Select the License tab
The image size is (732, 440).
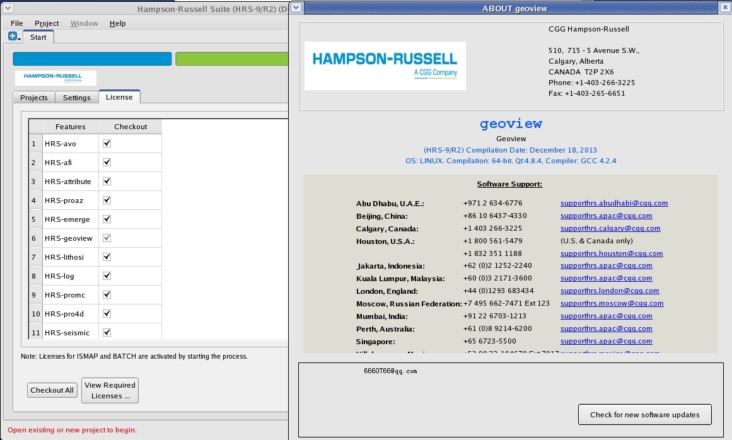click(119, 96)
